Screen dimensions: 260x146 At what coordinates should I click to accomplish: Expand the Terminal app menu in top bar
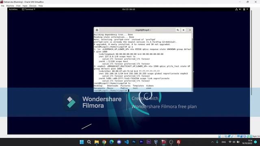29,9
